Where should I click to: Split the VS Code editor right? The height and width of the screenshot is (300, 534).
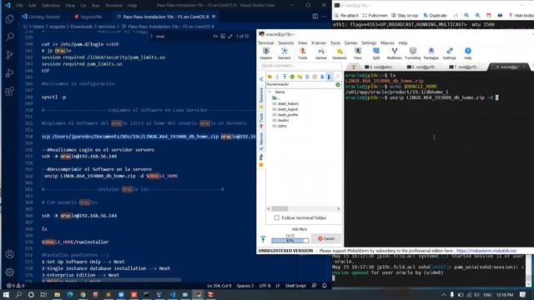(x=315, y=17)
